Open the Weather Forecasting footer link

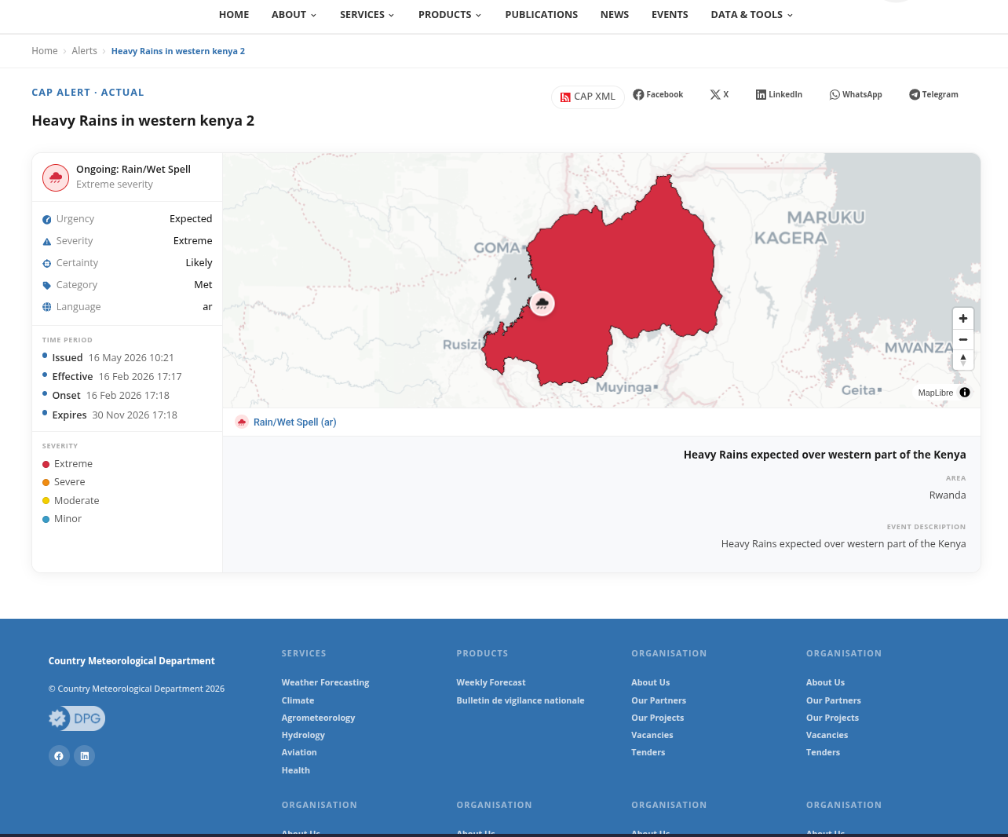coord(325,683)
